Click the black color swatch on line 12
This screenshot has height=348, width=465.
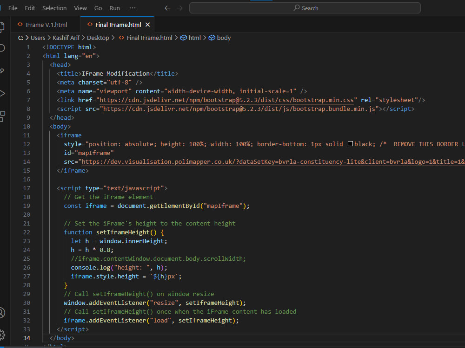click(x=350, y=144)
